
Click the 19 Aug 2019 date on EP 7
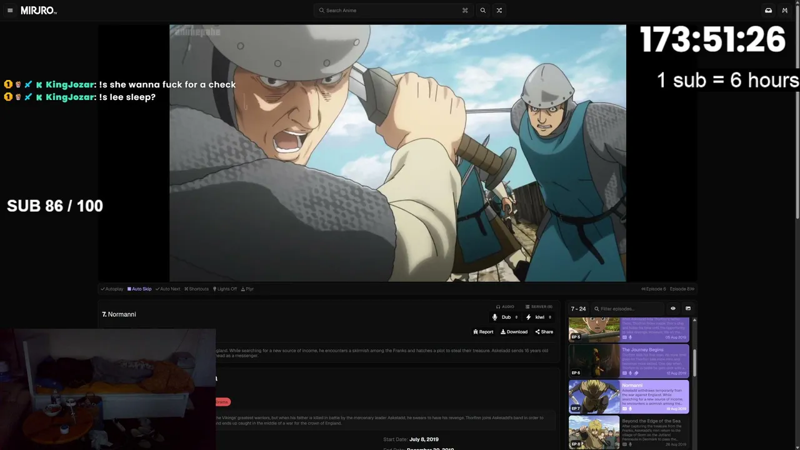point(675,409)
